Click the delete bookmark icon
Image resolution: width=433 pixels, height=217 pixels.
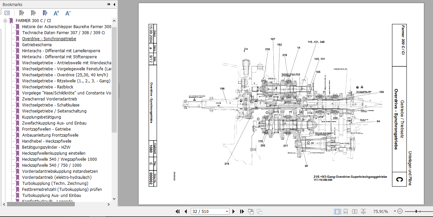[x=21, y=13]
